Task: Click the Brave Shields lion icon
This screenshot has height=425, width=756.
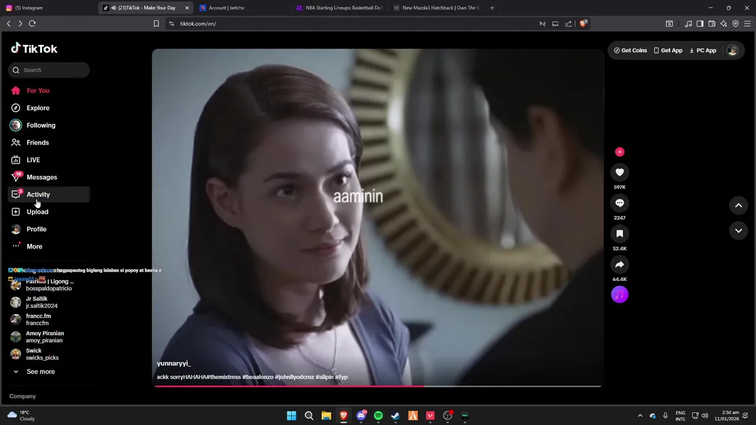Action: click(584, 24)
